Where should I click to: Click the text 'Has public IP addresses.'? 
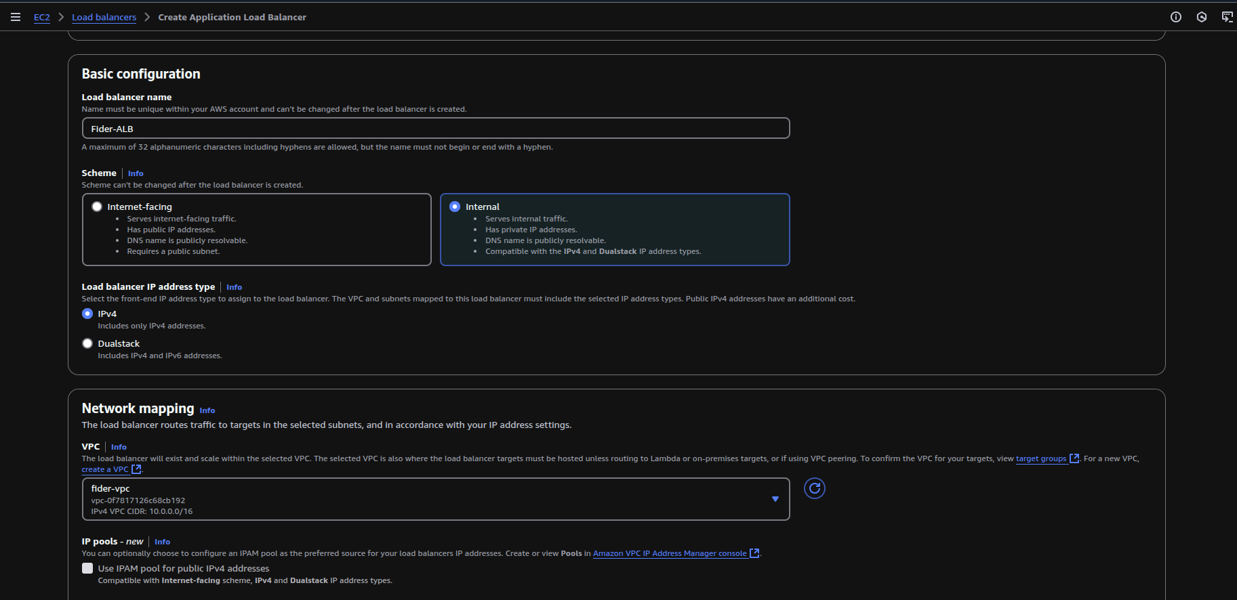171,230
